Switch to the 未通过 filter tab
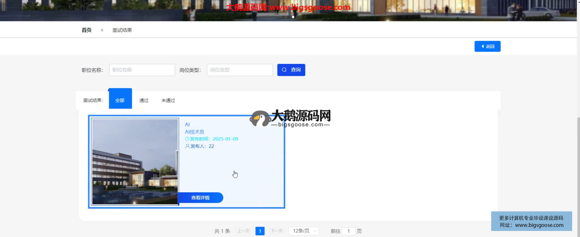This screenshot has width=580, height=237. click(x=168, y=100)
